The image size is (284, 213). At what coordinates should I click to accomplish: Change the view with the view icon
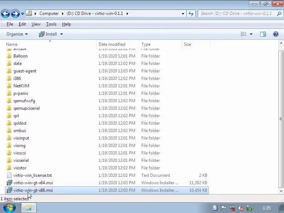tap(243, 34)
